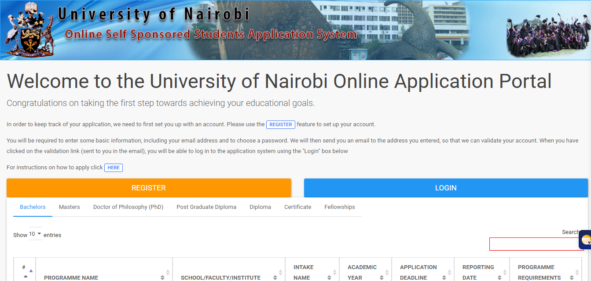
Task: Open the Doctor of Philosophy (PhD) tab
Action: point(128,207)
